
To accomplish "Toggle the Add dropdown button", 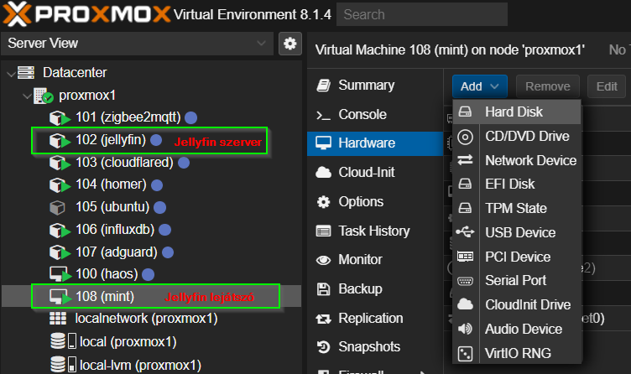I will coord(480,86).
